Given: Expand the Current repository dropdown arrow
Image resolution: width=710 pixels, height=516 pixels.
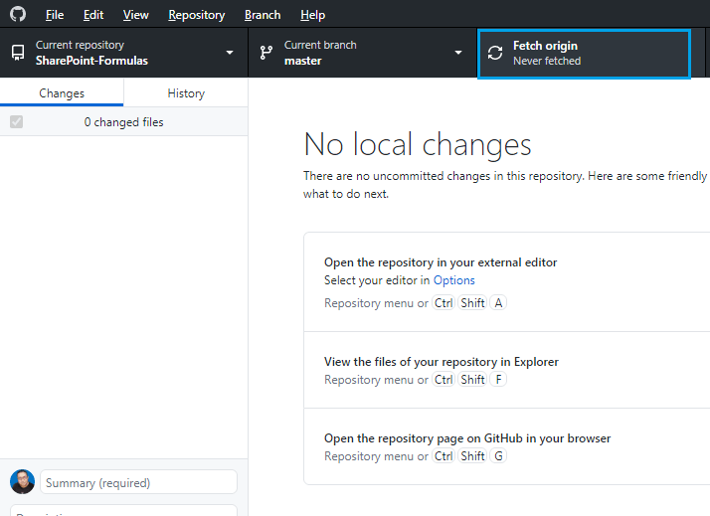Looking at the screenshot, I should pyautogui.click(x=230, y=53).
